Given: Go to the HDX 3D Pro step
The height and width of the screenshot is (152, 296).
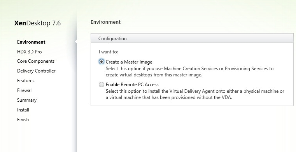Looking at the screenshot, I should pos(30,52).
